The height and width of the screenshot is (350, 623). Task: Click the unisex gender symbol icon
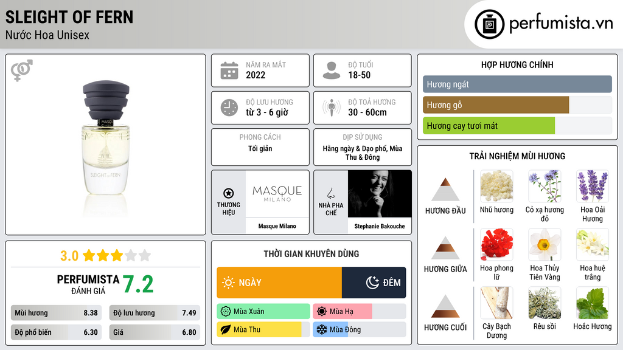[x=22, y=70]
